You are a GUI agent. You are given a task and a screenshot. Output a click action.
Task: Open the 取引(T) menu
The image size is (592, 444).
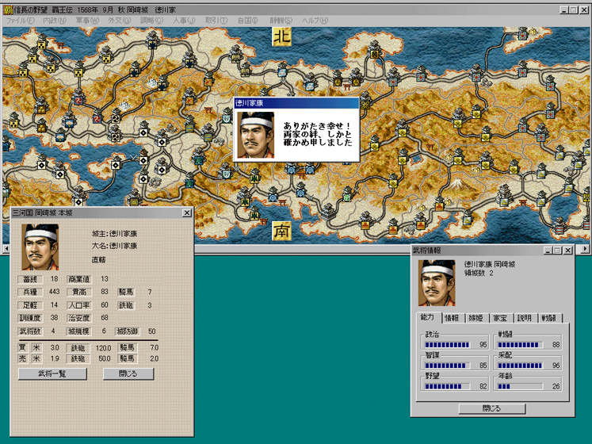216,21
